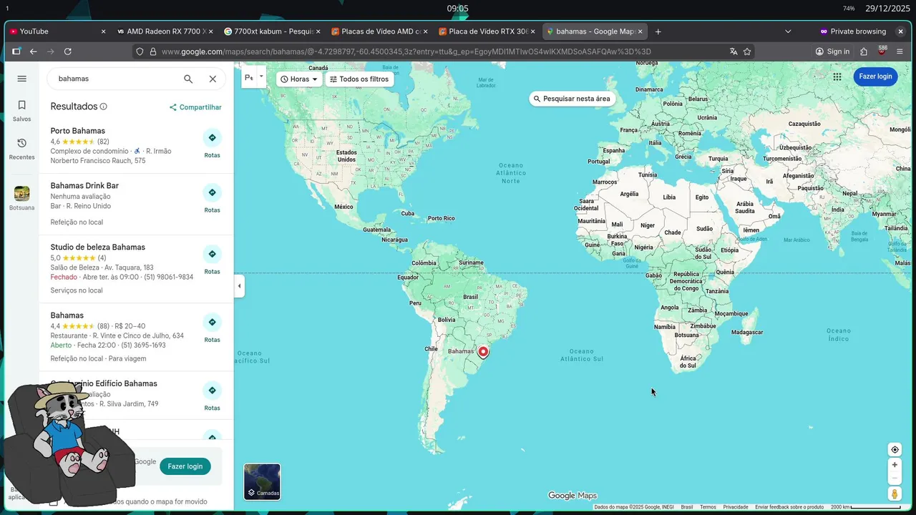The image size is (916, 515).
Task: Switch to AMD Radeon RX 7700 tab
Action: point(165,31)
